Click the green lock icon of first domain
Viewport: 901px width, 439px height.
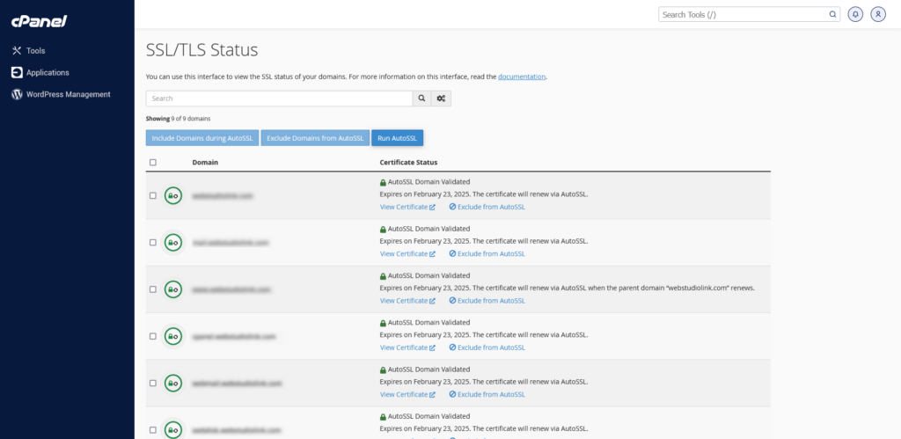173,195
